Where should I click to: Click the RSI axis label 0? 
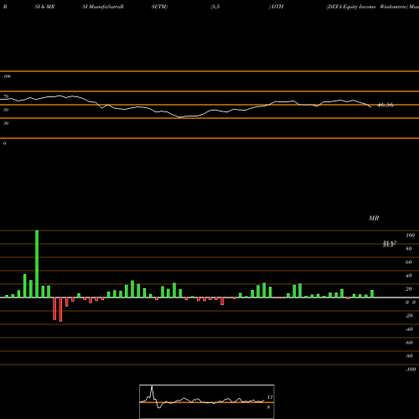tap(4, 143)
